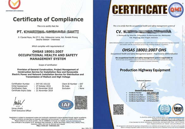Click the date "27 October 2016"
This screenshot has height=129, width=185.
click(43, 86)
